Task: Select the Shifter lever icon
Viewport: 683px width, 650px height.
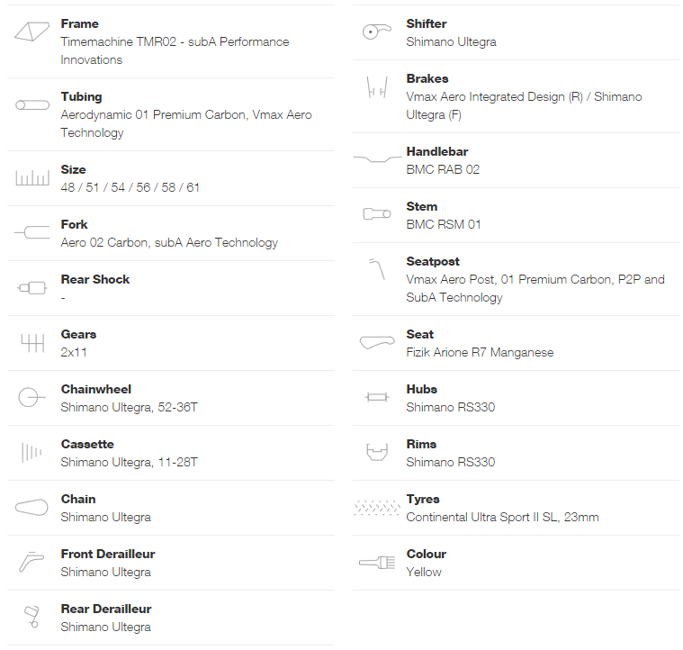Action: (377, 32)
